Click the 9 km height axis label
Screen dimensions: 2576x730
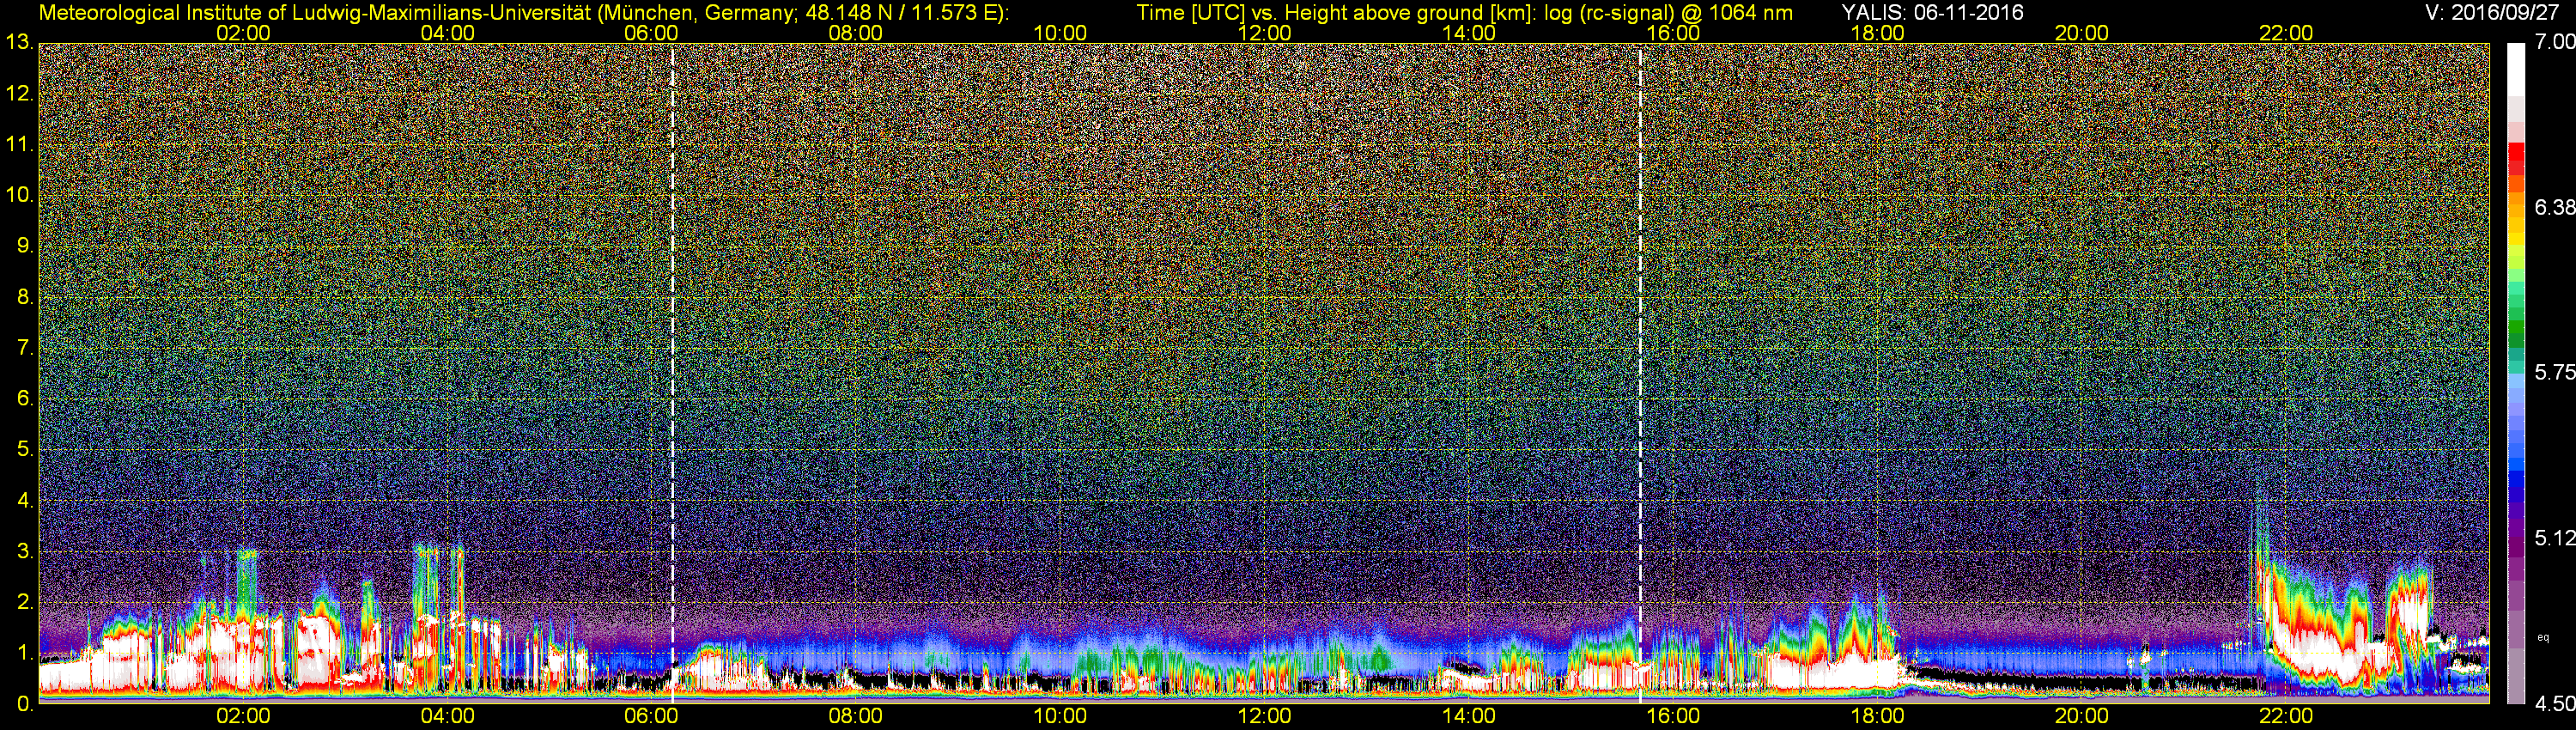click(x=24, y=246)
